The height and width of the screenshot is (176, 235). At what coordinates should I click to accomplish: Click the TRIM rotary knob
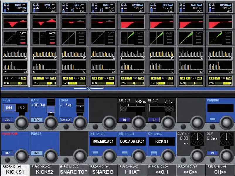pos(80,122)
